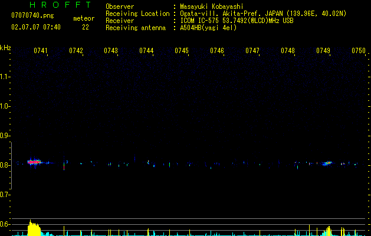
Task: Click the 0743 time marker
Action: coord(111,51)
